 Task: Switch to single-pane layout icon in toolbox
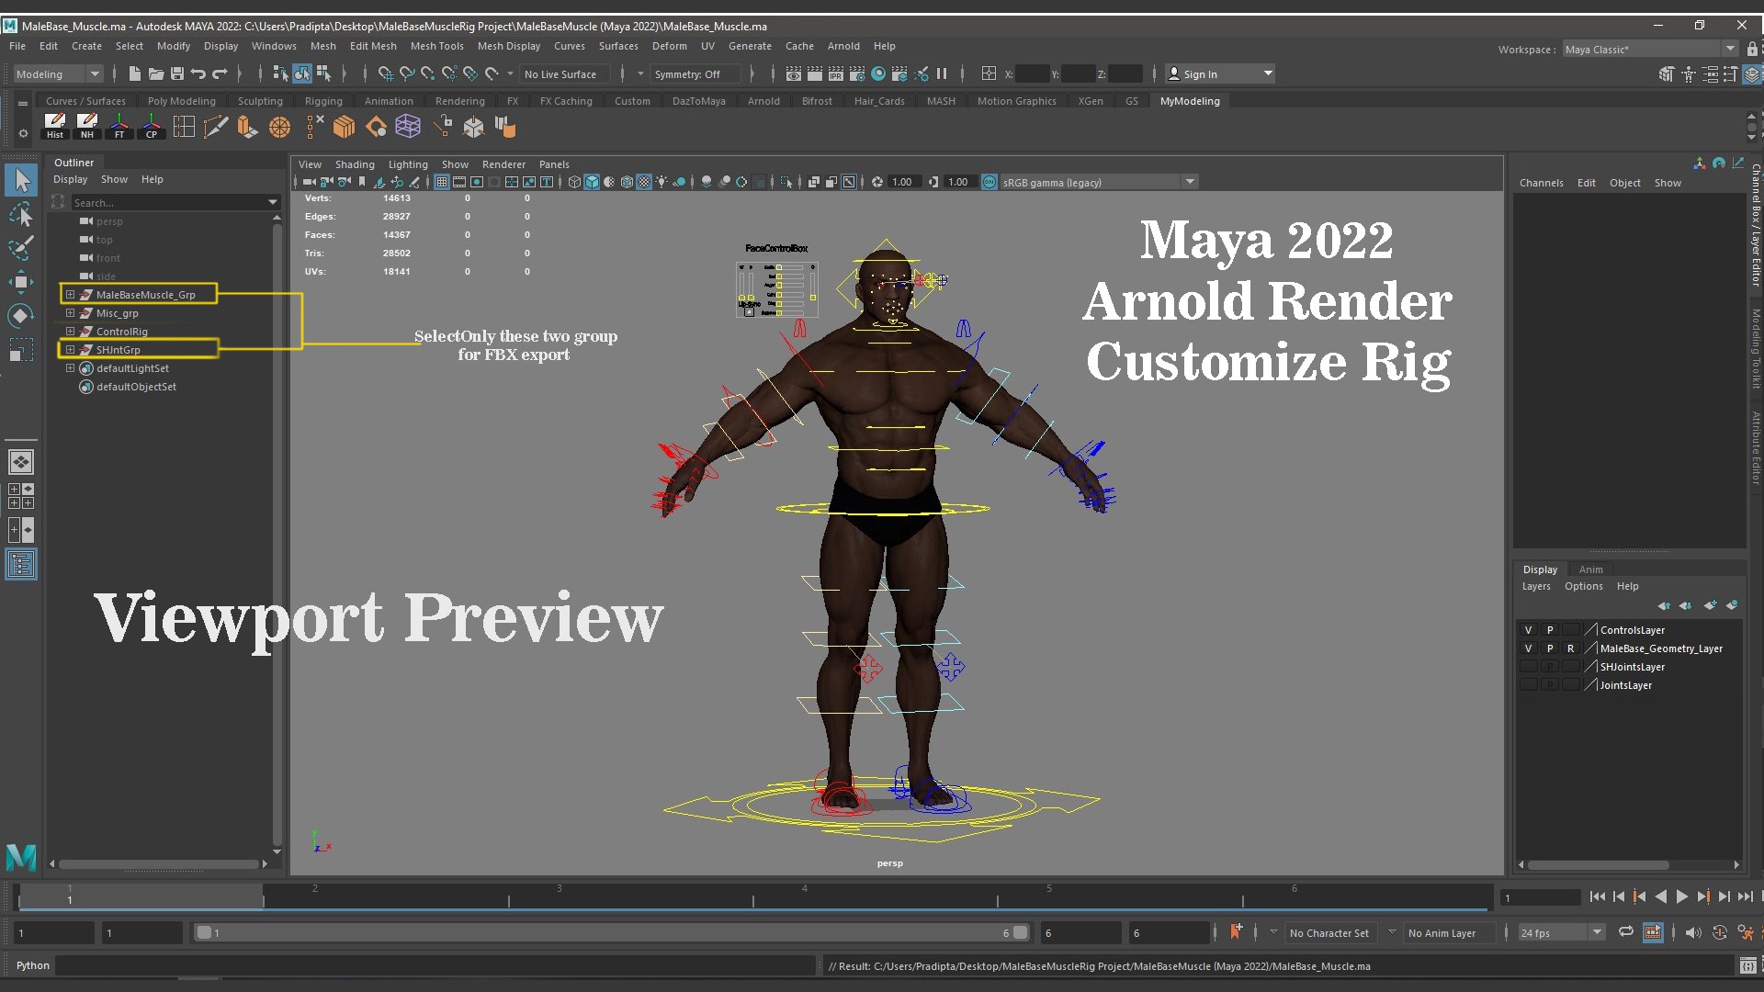(21, 461)
